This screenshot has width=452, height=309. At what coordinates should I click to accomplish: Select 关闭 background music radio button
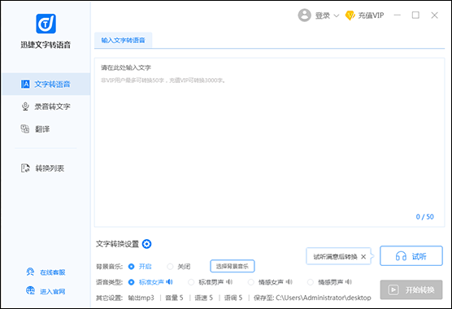click(x=170, y=267)
